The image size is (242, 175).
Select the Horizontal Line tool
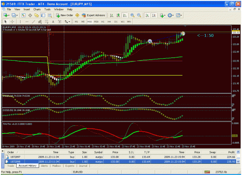[27, 22]
